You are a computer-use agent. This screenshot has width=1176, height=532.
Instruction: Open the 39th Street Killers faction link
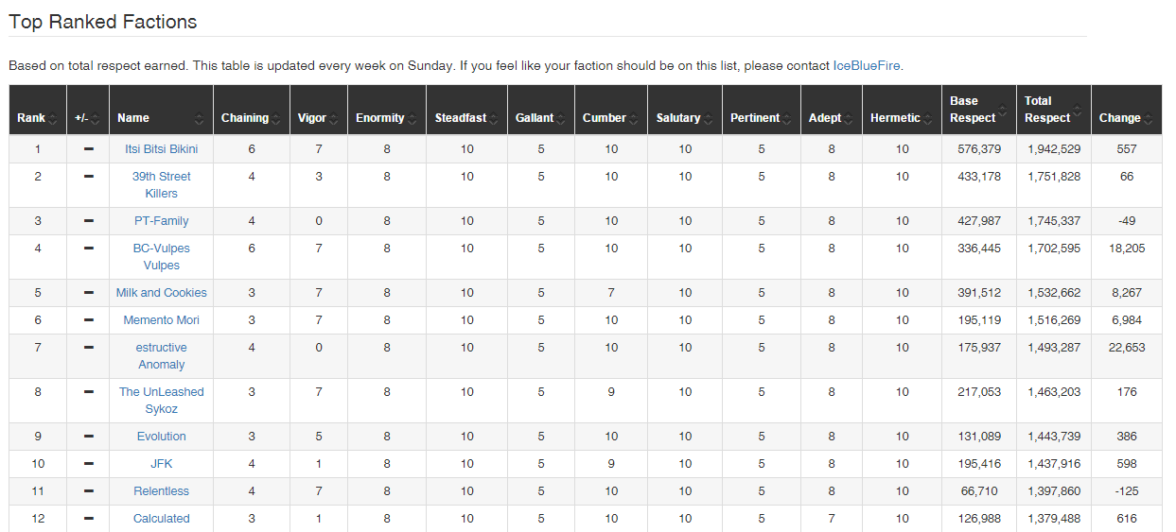[161, 185]
